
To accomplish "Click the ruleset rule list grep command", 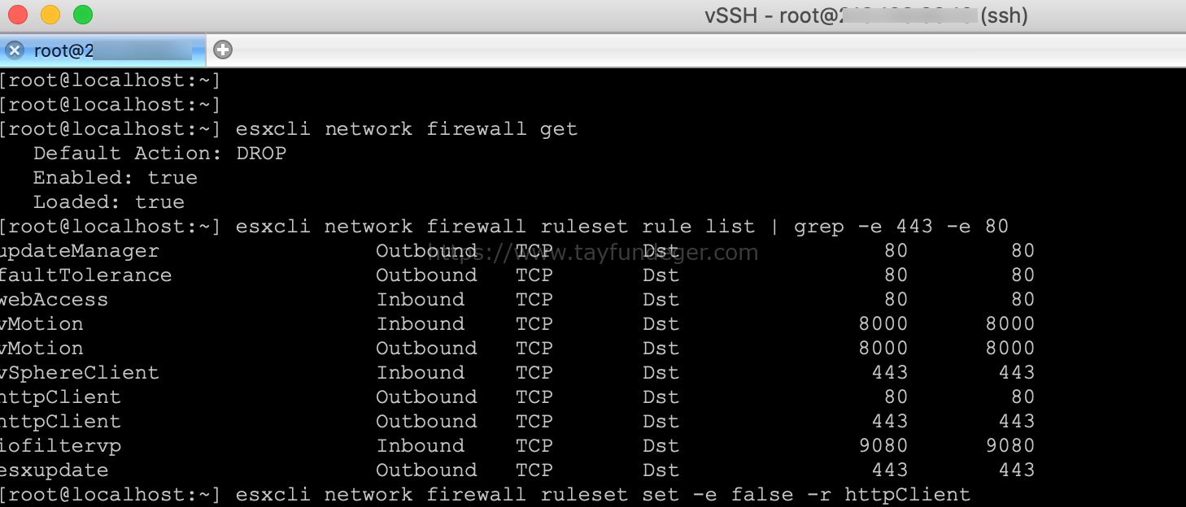I will (x=622, y=227).
